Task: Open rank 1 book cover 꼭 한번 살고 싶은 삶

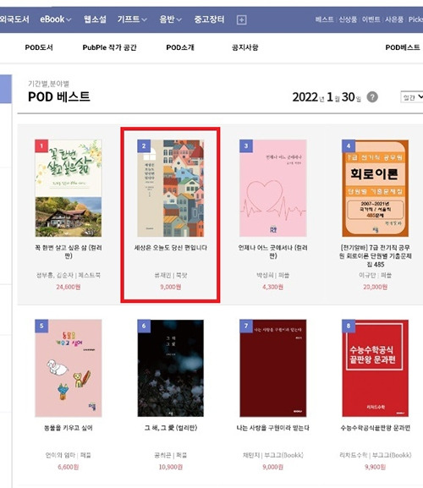Action: 69,189
